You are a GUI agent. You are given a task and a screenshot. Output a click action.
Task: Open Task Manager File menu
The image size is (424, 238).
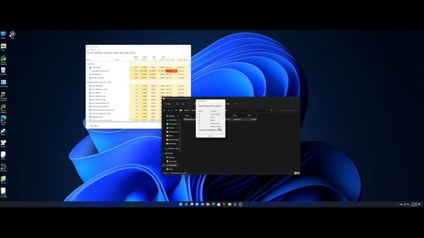coord(88,50)
